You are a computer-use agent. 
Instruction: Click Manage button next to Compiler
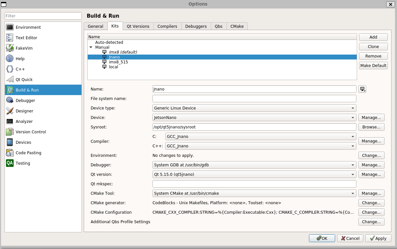click(371, 141)
